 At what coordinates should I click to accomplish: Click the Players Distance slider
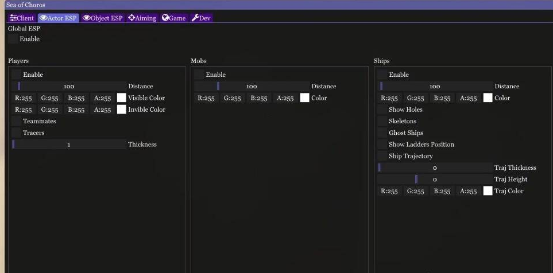click(x=69, y=86)
